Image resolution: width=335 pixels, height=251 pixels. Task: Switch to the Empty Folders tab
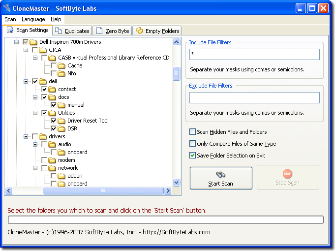pyautogui.click(x=157, y=31)
